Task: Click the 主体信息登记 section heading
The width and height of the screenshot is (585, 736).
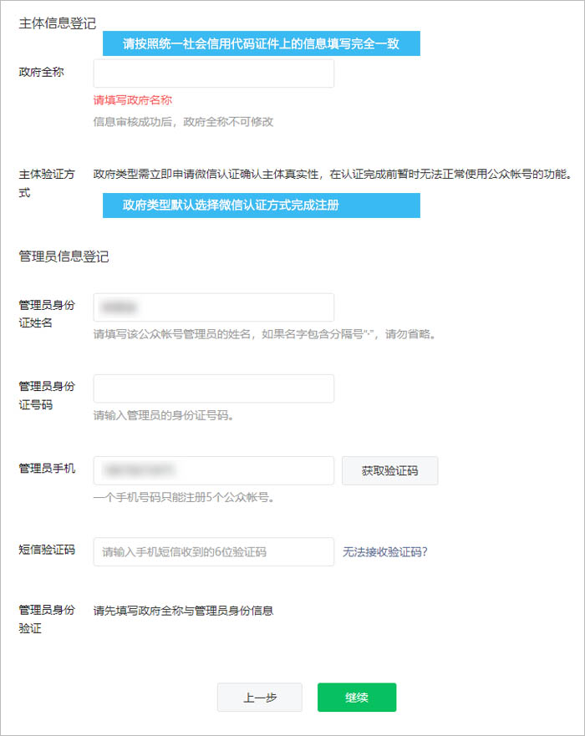Action: click(58, 23)
